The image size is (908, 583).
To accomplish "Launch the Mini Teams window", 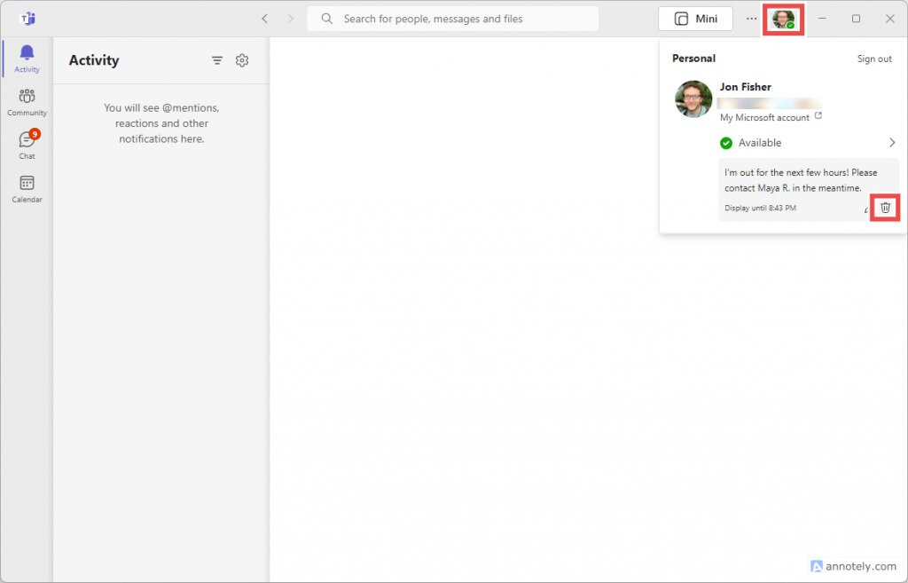I will 695,18.
